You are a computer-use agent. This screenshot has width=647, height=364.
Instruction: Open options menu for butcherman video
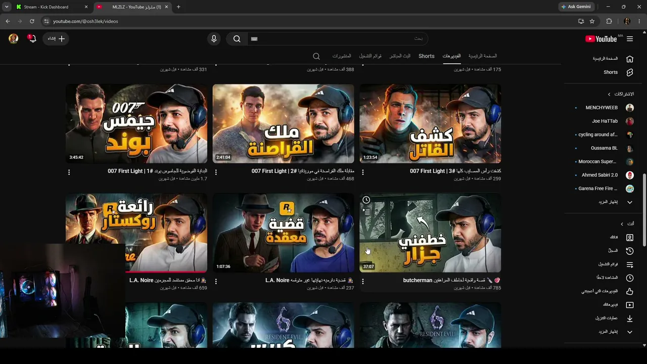363,282
